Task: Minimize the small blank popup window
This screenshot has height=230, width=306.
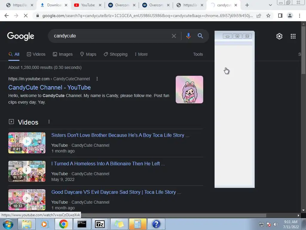Action: (227, 36)
